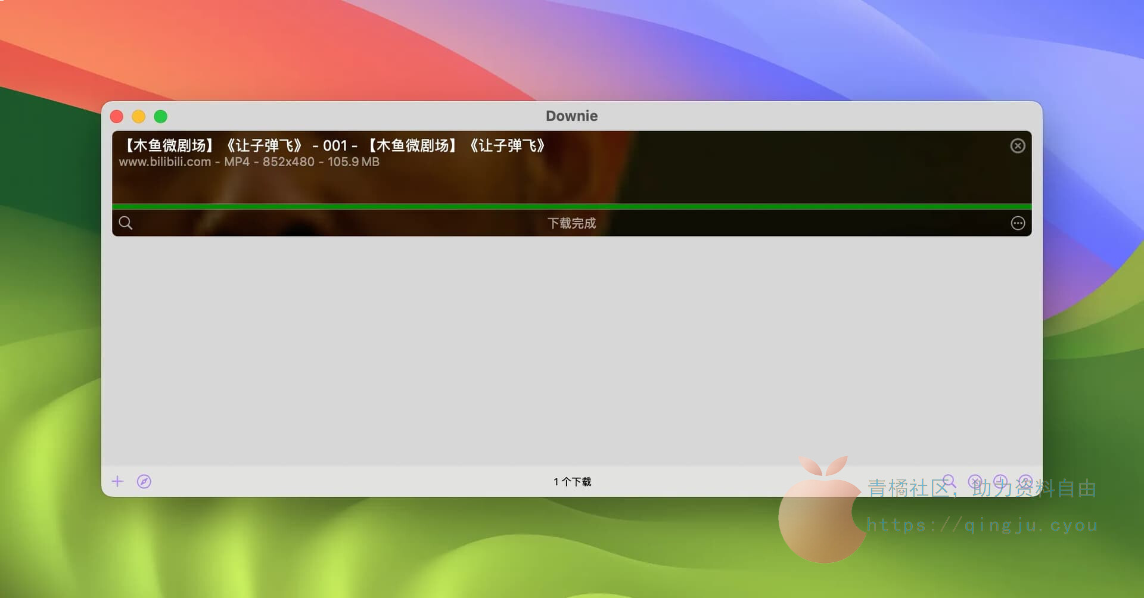Clear downloads with bottom bar X-circle icon
The height and width of the screenshot is (598, 1144).
[x=975, y=481]
